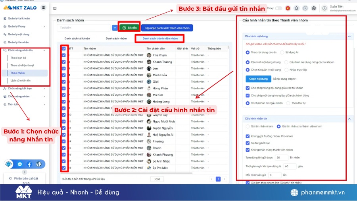357x201 pixels.
Task: Open the user profile avatar icon
Action: [324, 8]
